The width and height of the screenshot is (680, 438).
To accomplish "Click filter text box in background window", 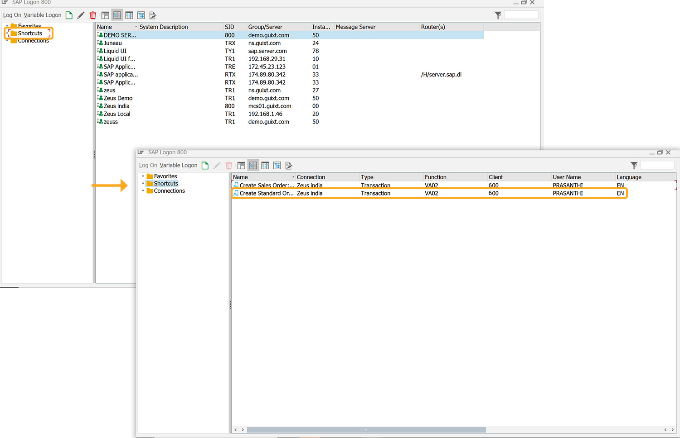I will (x=521, y=15).
